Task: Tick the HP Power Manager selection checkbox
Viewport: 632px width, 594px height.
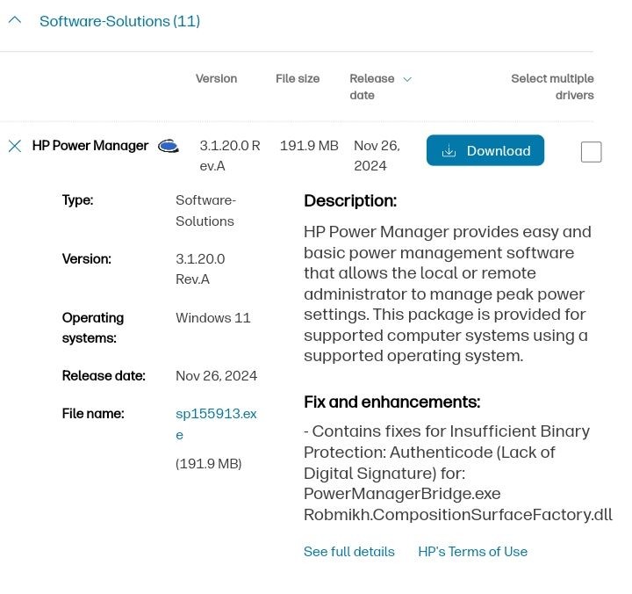Action: point(592,152)
